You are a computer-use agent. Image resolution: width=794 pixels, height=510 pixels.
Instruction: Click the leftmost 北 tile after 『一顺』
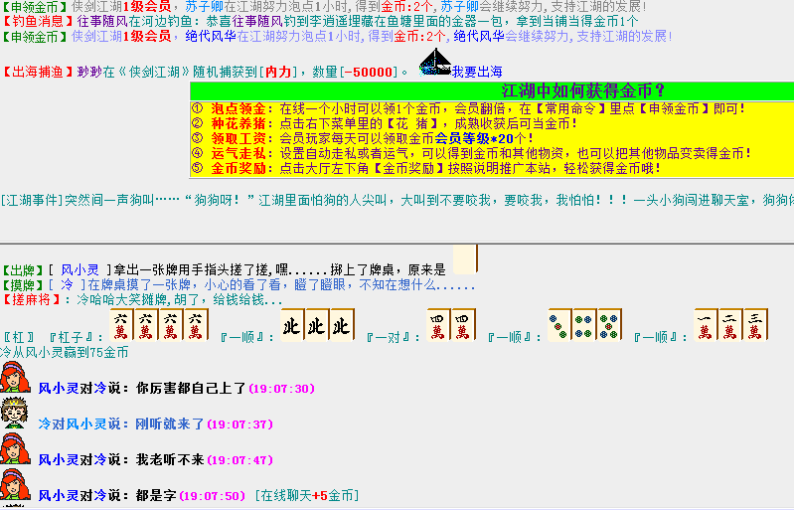tap(292, 324)
